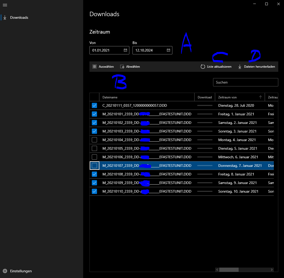Click the Abwählen deselect icon
This screenshot has width=284, height=278.
click(122, 67)
